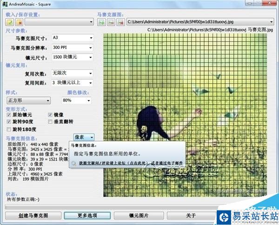This screenshot has height=225, width=279.
Task: Click the delete settings red X icon
Action: coord(19,22)
